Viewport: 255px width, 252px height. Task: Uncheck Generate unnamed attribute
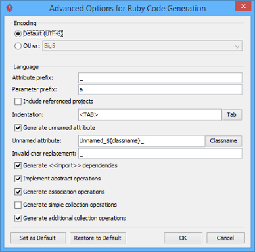(18, 128)
